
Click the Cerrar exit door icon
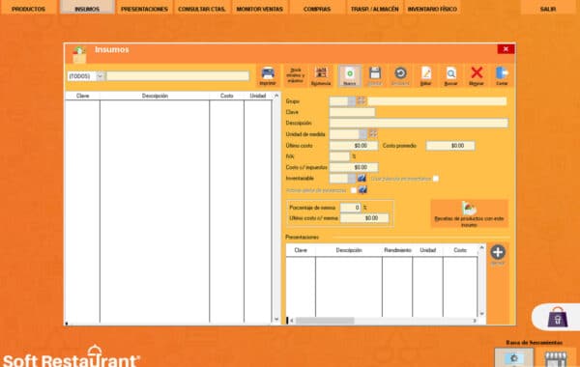502,76
